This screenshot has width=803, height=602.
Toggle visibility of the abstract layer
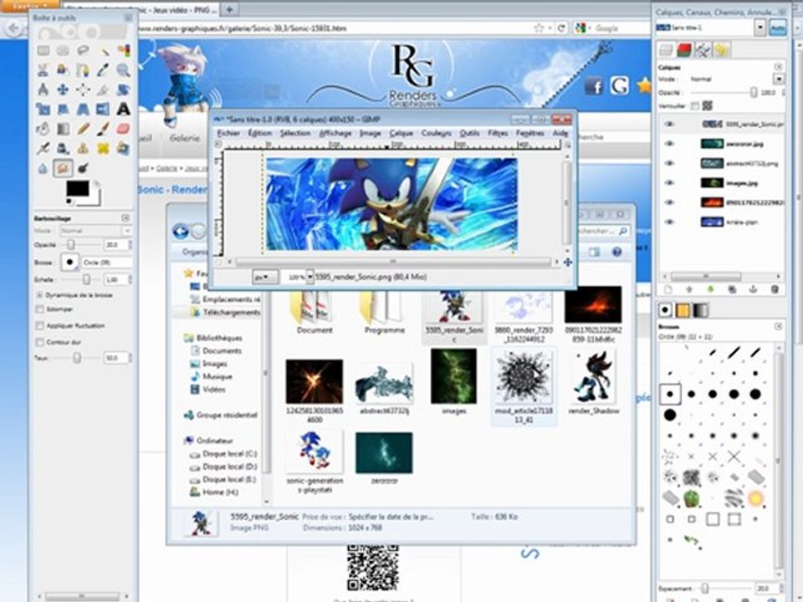669,163
